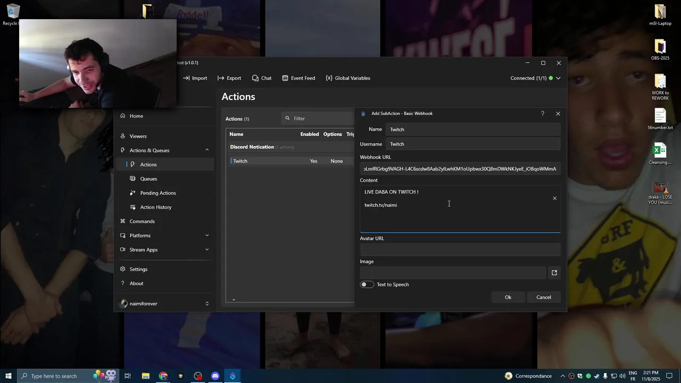
Task: Open help for Add SubAction dialog
Action: click(543, 114)
